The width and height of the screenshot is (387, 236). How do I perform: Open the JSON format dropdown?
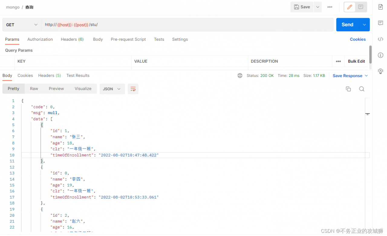pos(112,89)
